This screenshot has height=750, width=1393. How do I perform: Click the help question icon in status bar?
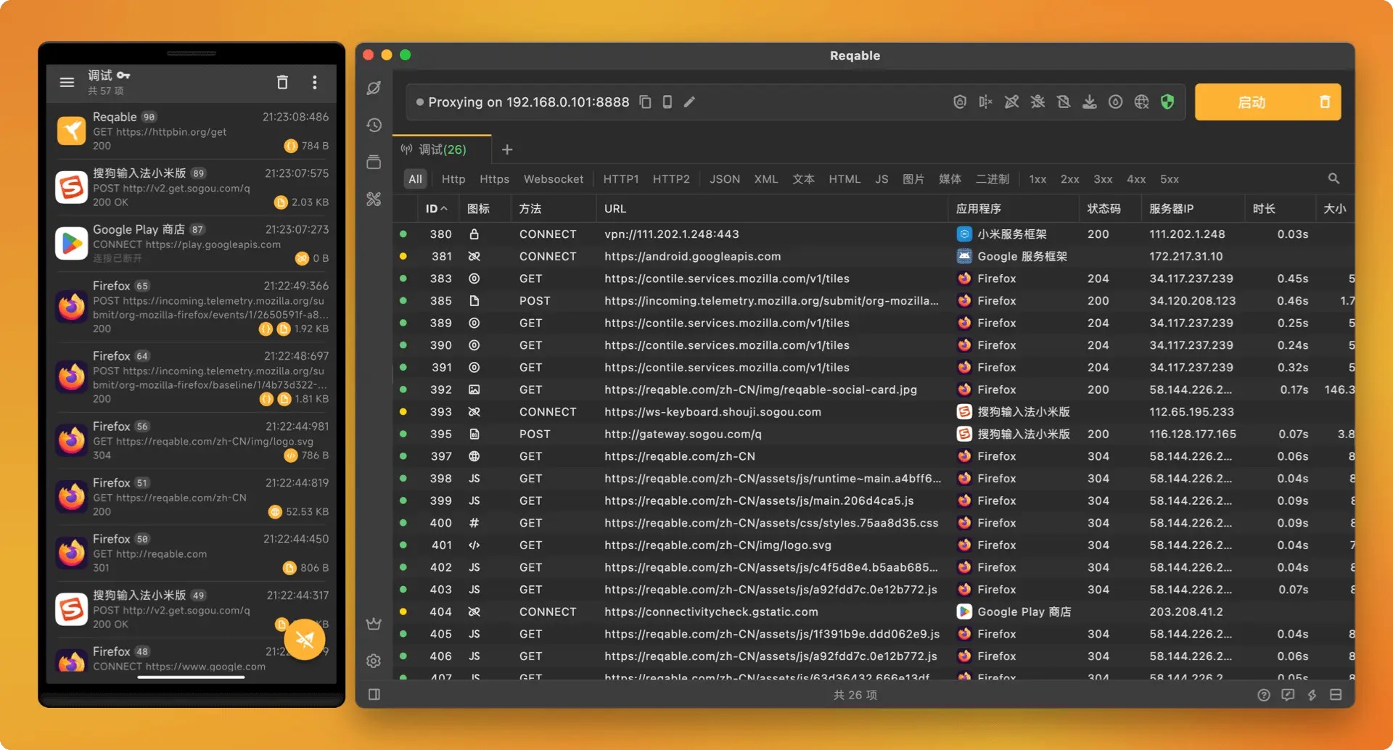[x=1264, y=695]
